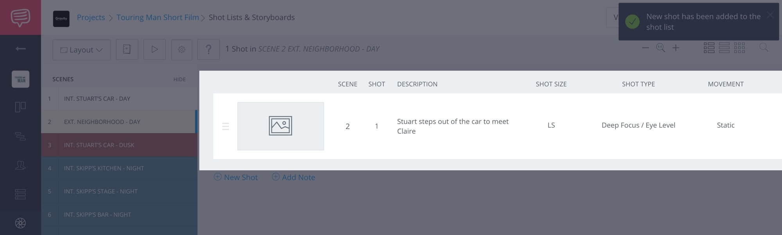Select the storyboard frame icon next to Layout

127,49
